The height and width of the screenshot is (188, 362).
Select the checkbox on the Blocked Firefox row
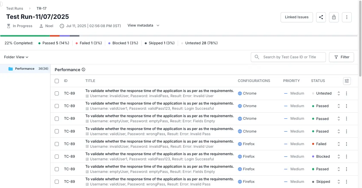[57, 157]
